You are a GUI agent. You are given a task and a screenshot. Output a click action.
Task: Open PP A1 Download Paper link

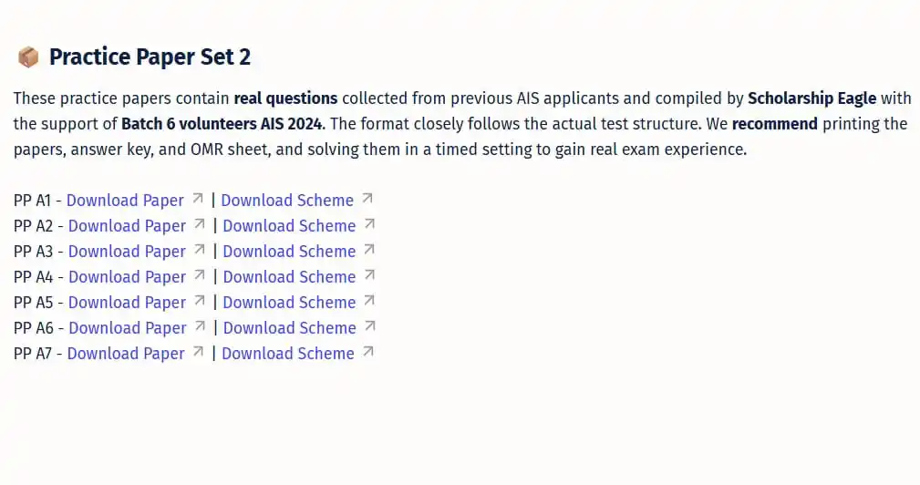click(125, 201)
